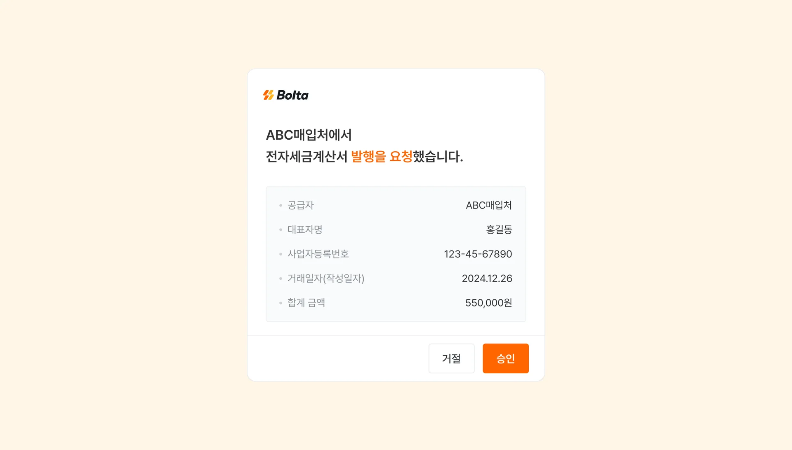
Task: Click the total amount 550,000원
Action: pos(488,302)
